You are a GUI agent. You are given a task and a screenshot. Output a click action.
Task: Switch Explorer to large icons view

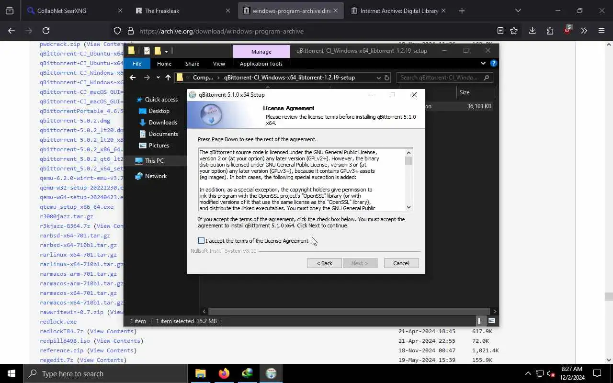(491, 321)
